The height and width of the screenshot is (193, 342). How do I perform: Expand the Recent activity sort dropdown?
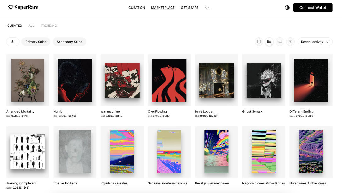[x=315, y=42]
